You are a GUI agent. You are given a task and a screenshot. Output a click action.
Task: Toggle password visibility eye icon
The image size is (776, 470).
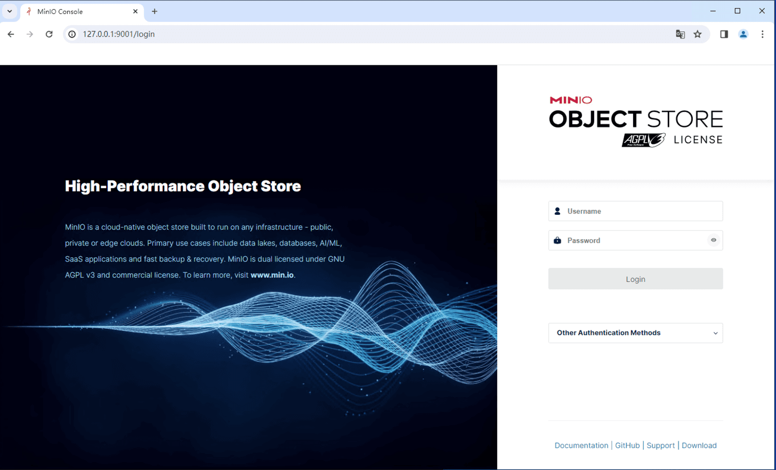[714, 240]
